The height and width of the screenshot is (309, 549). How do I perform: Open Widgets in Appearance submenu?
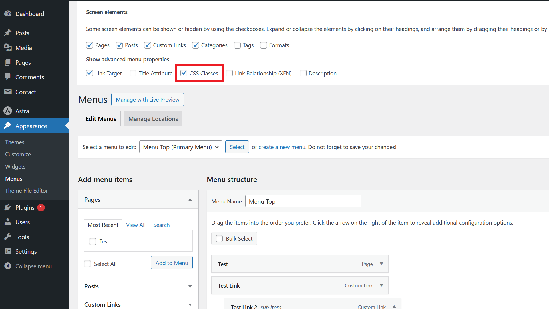click(15, 167)
